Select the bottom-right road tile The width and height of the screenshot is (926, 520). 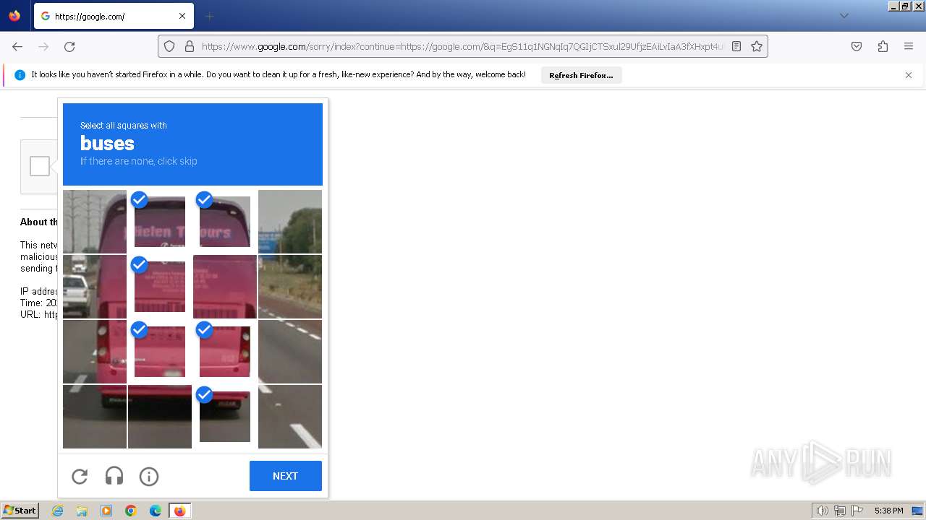point(290,417)
